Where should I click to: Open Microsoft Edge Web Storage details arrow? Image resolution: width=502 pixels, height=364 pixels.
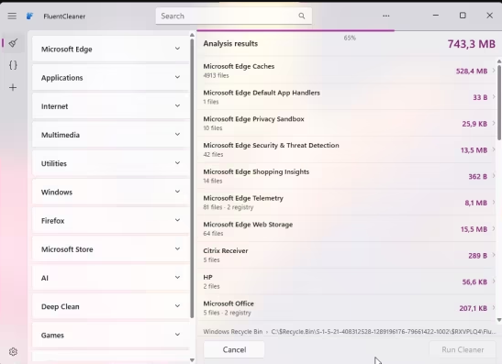coord(494,228)
